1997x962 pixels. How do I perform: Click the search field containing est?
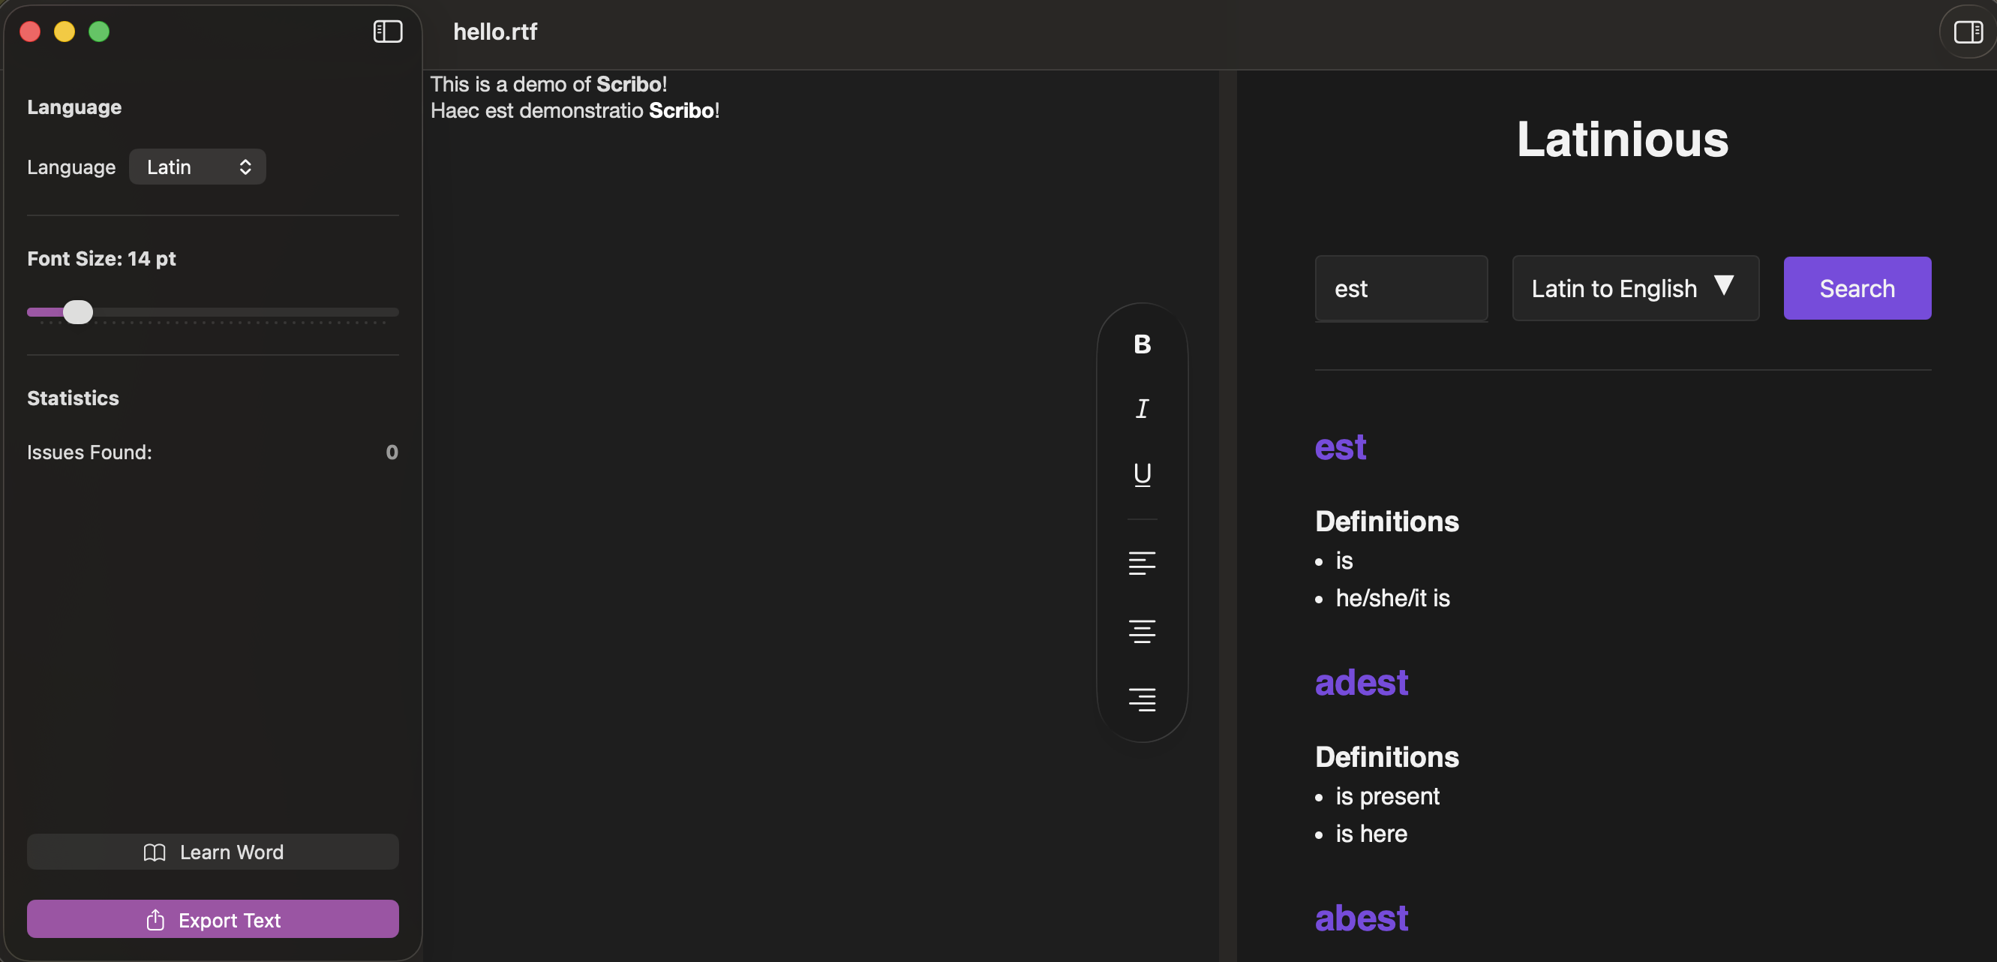[1401, 287]
